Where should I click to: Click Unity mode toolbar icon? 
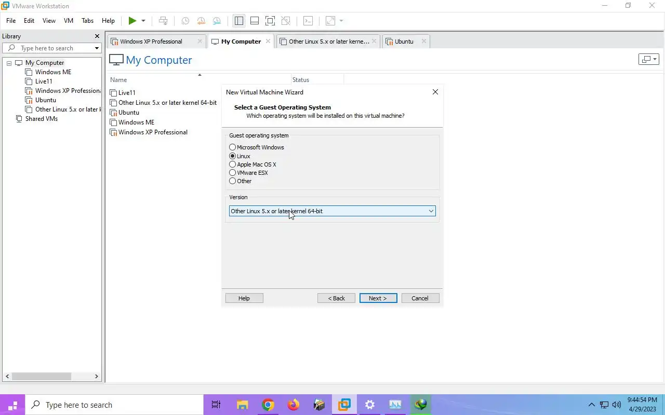coord(286,21)
